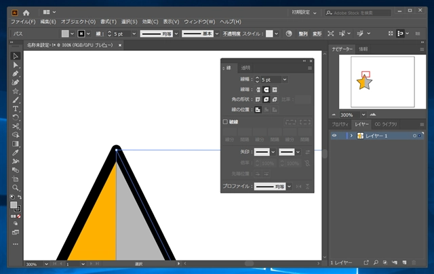This screenshot has height=274, width=434.
Task: Open the recolor artwork globe icon
Action: coord(289,33)
